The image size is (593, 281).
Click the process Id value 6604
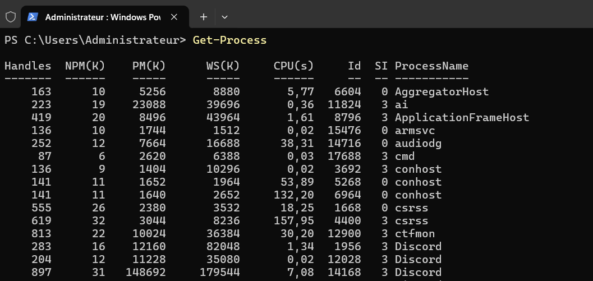(x=347, y=91)
